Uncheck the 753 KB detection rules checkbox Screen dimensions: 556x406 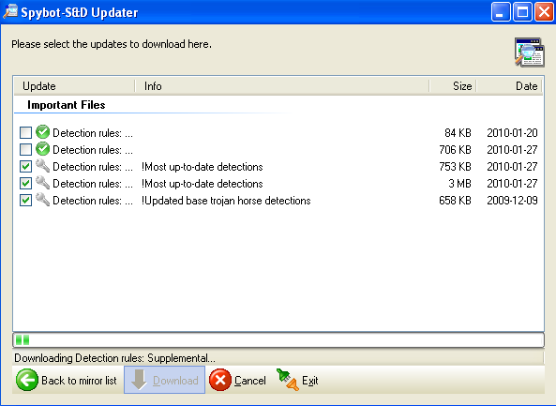[25, 166]
